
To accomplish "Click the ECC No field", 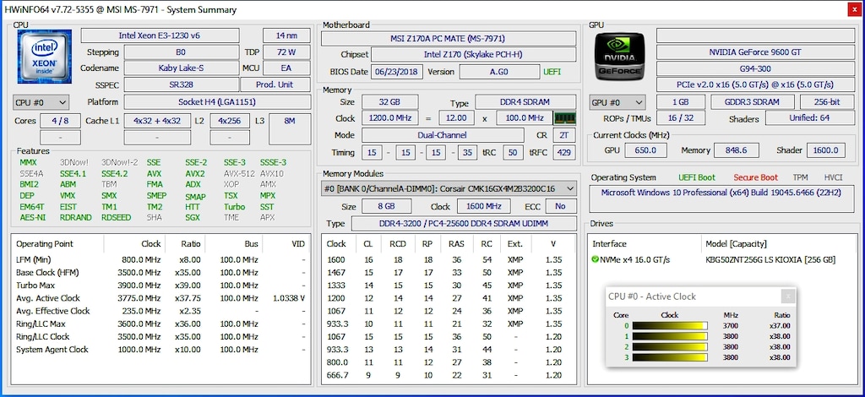I will 561,206.
